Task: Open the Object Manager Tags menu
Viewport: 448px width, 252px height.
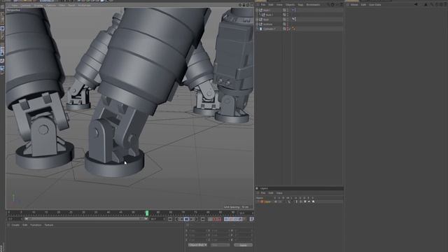Action: coord(300,5)
